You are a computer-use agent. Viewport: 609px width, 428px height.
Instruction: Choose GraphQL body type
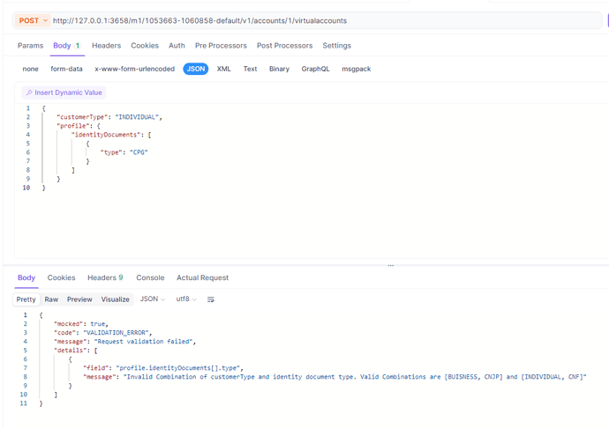click(x=315, y=69)
